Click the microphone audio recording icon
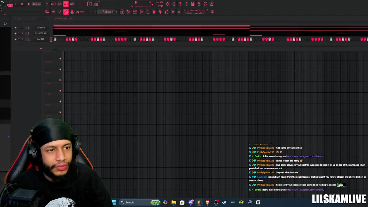 pos(180,4)
